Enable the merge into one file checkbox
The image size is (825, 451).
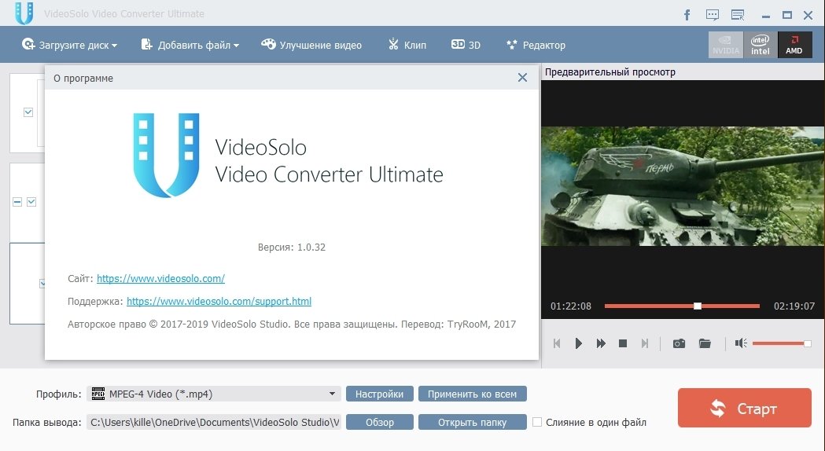pyautogui.click(x=537, y=422)
